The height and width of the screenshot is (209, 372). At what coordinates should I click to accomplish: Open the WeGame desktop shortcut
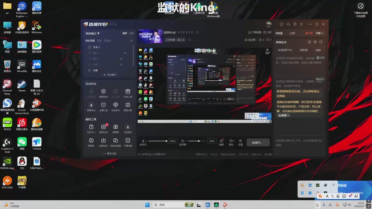[x=37, y=27]
